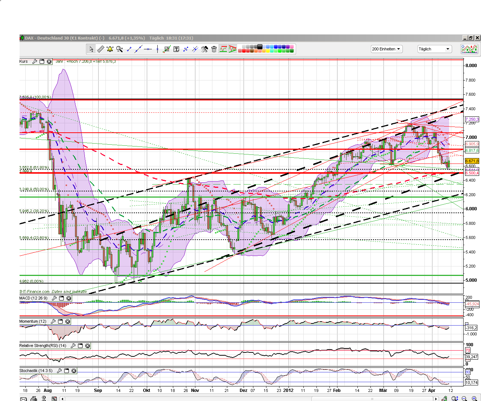Toggle Stochastik panel window size
This screenshot has width=481, height=401.
coord(66,371)
